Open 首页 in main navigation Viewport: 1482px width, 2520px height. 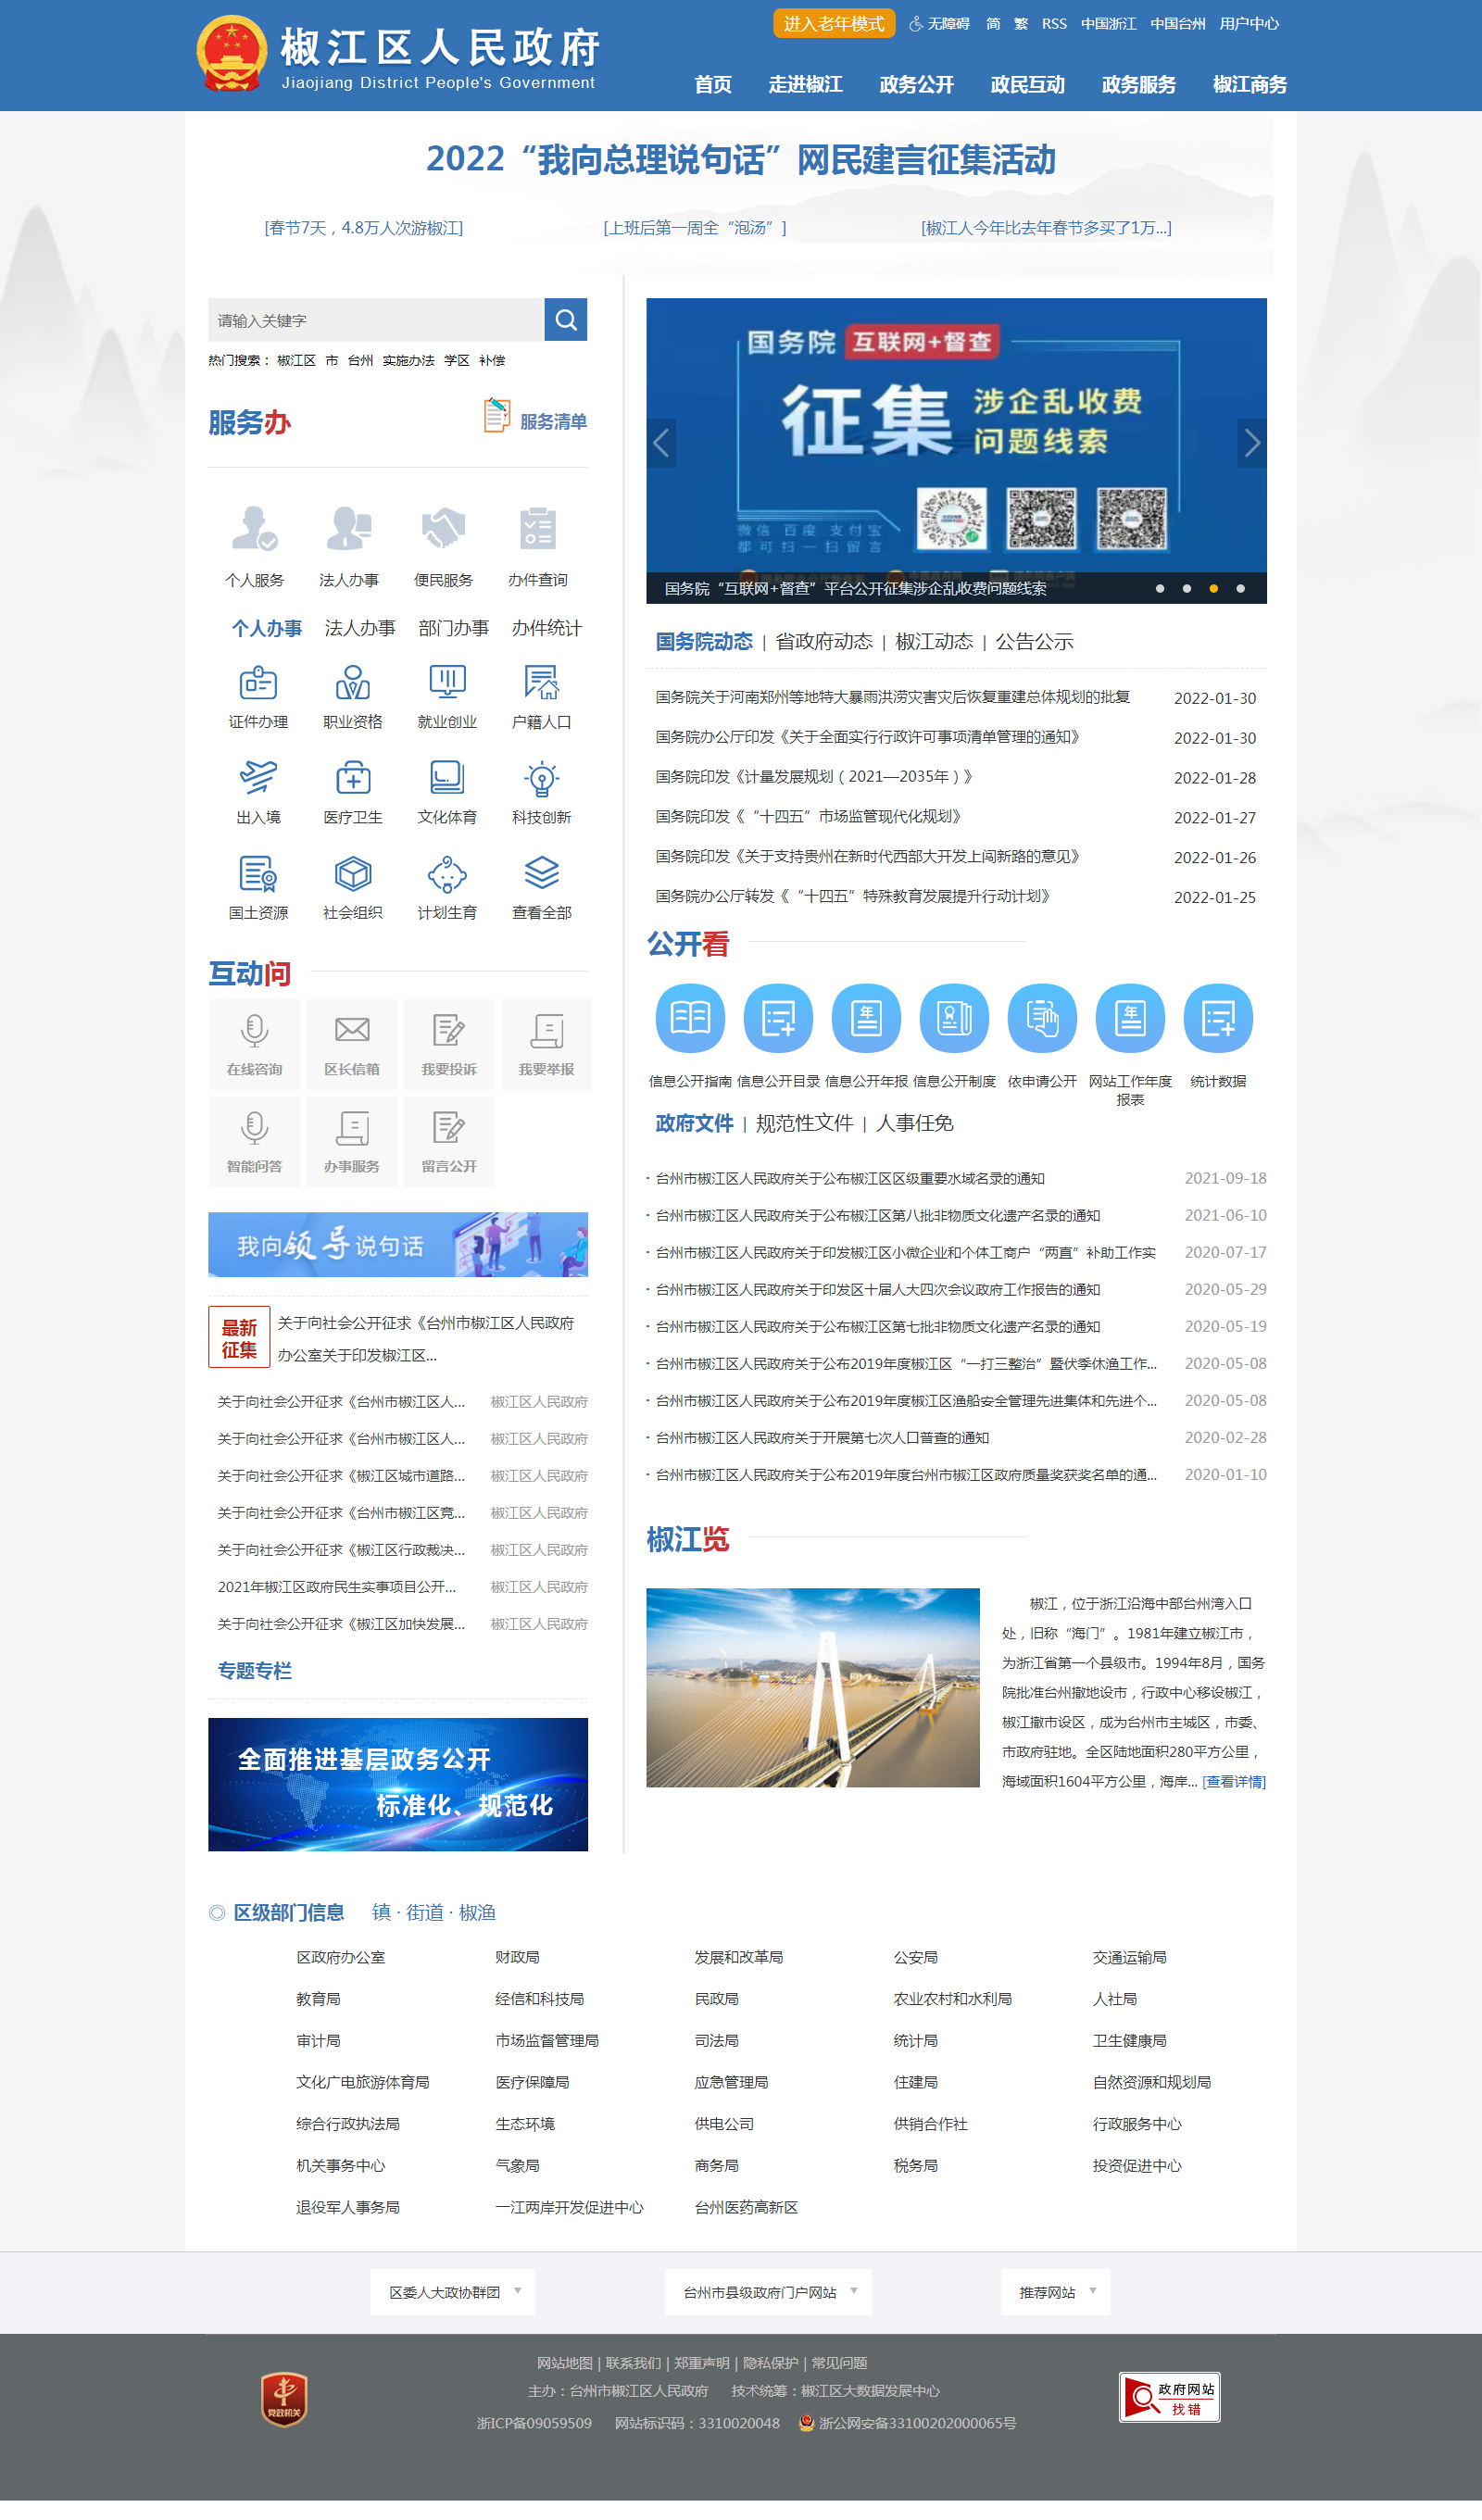pyautogui.click(x=713, y=85)
